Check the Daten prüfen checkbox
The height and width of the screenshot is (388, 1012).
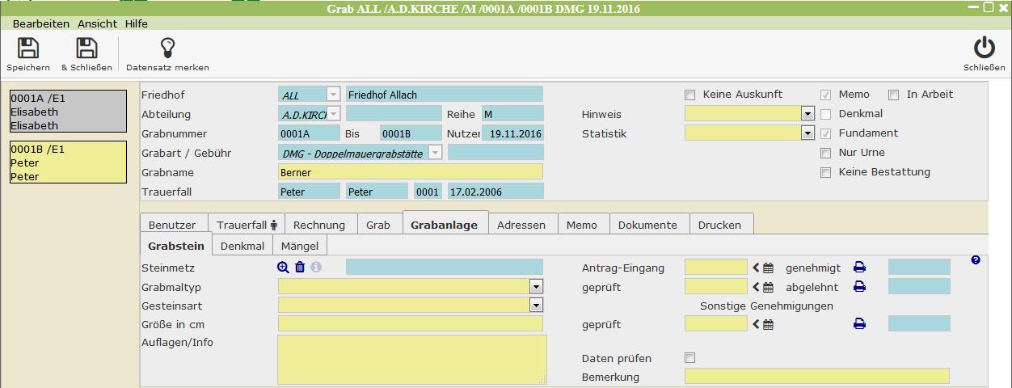[690, 358]
